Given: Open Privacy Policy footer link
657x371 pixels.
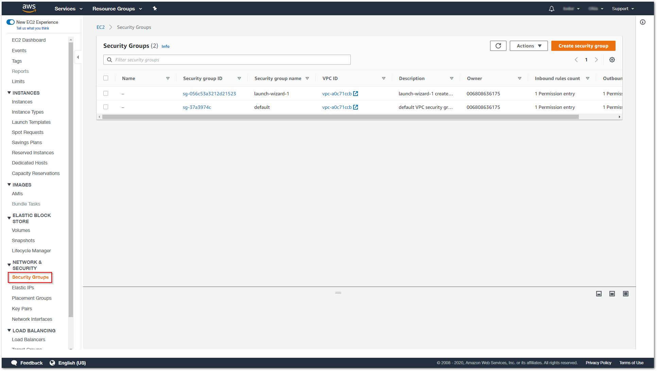Looking at the screenshot, I should coord(598,363).
